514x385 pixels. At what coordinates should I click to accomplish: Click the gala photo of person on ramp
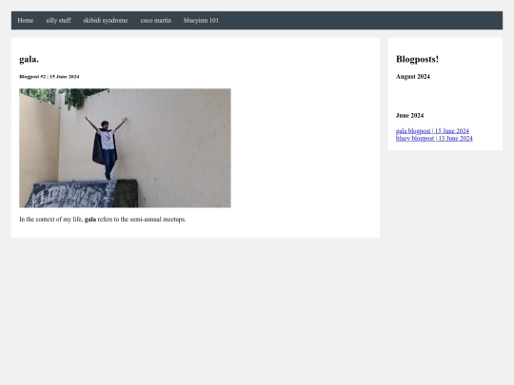[x=125, y=148]
